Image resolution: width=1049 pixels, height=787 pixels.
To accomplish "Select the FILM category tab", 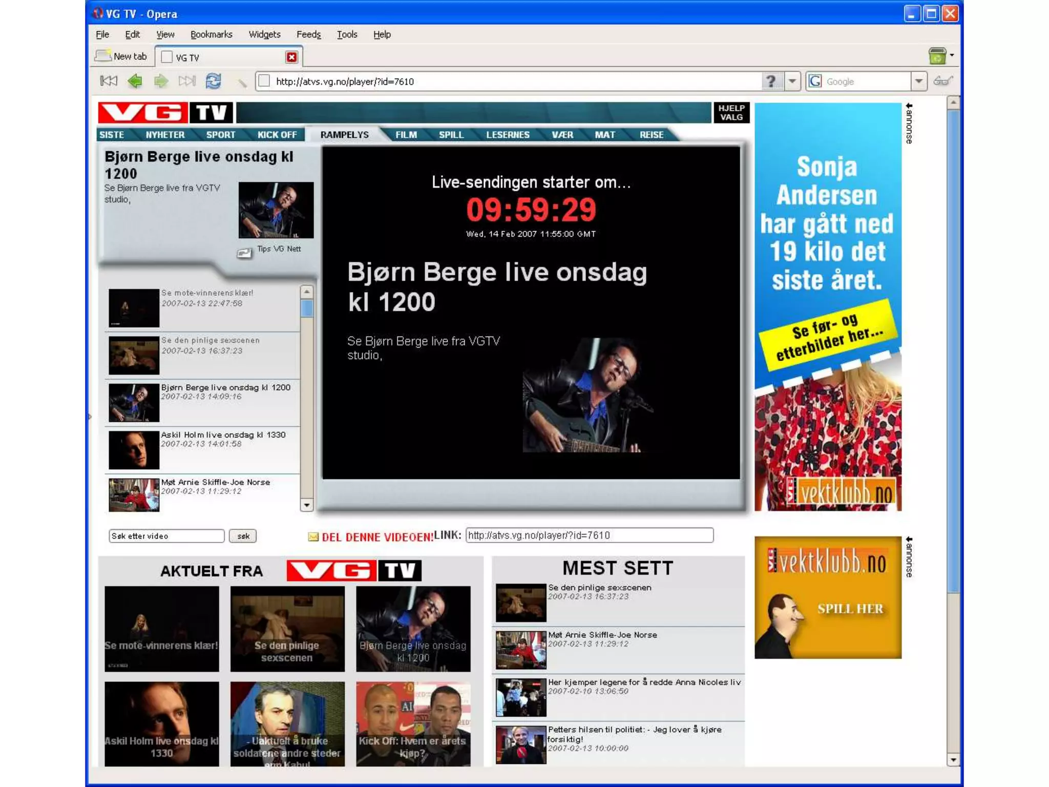I will pyautogui.click(x=406, y=135).
